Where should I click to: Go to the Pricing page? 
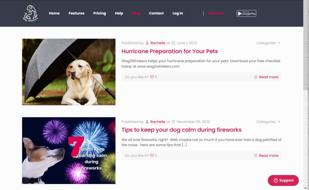[100, 13]
